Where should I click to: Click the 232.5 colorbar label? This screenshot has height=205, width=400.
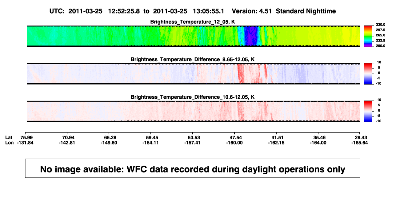[x=380, y=41]
